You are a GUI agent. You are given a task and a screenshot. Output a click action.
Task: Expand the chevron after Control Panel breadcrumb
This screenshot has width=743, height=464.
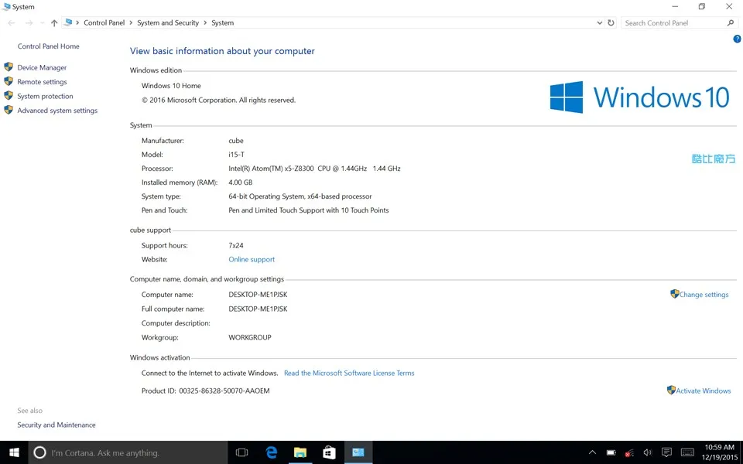click(132, 22)
